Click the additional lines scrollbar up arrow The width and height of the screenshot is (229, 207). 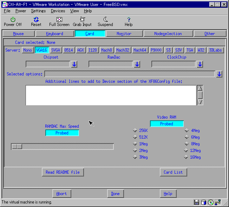click(200, 88)
